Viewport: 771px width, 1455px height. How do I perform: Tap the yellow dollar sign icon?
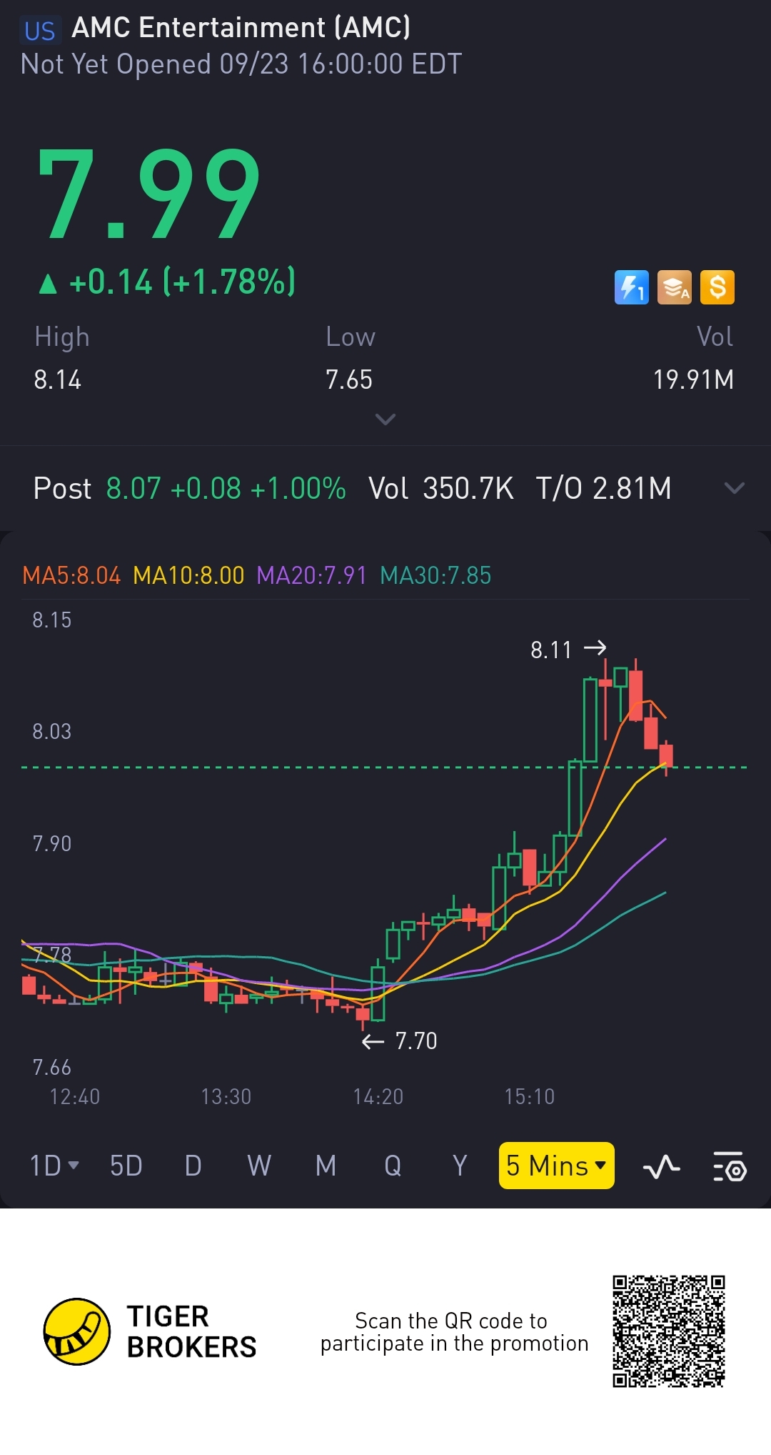pos(717,287)
